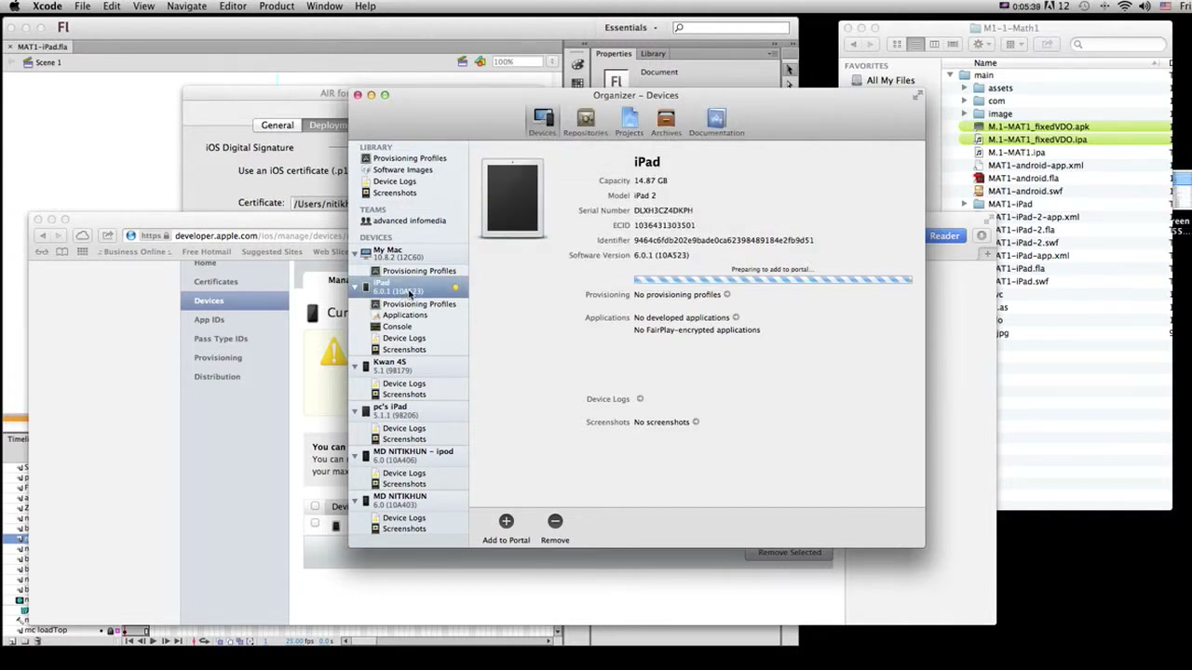Image resolution: width=1192 pixels, height=670 pixels.
Task: Enter full screen on the Organizer window
Action: click(x=917, y=95)
